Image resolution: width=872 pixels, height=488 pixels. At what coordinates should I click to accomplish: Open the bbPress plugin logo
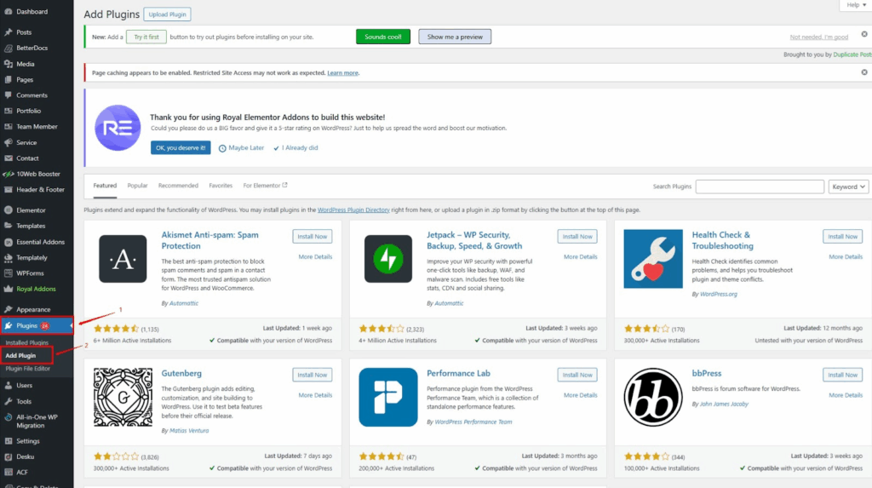[x=653, y=398]
